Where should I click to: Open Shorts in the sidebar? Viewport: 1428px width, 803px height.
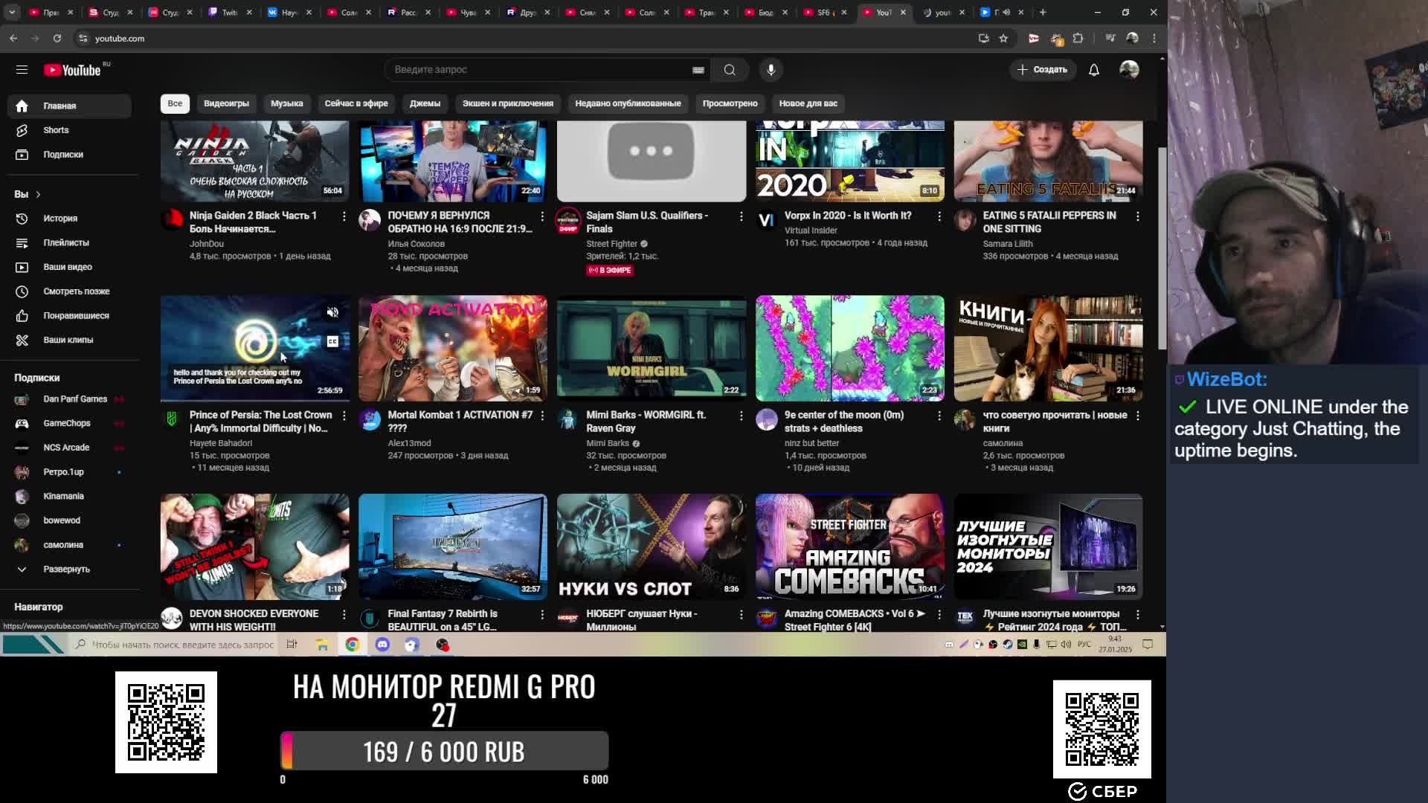click(x=56, y=130)
